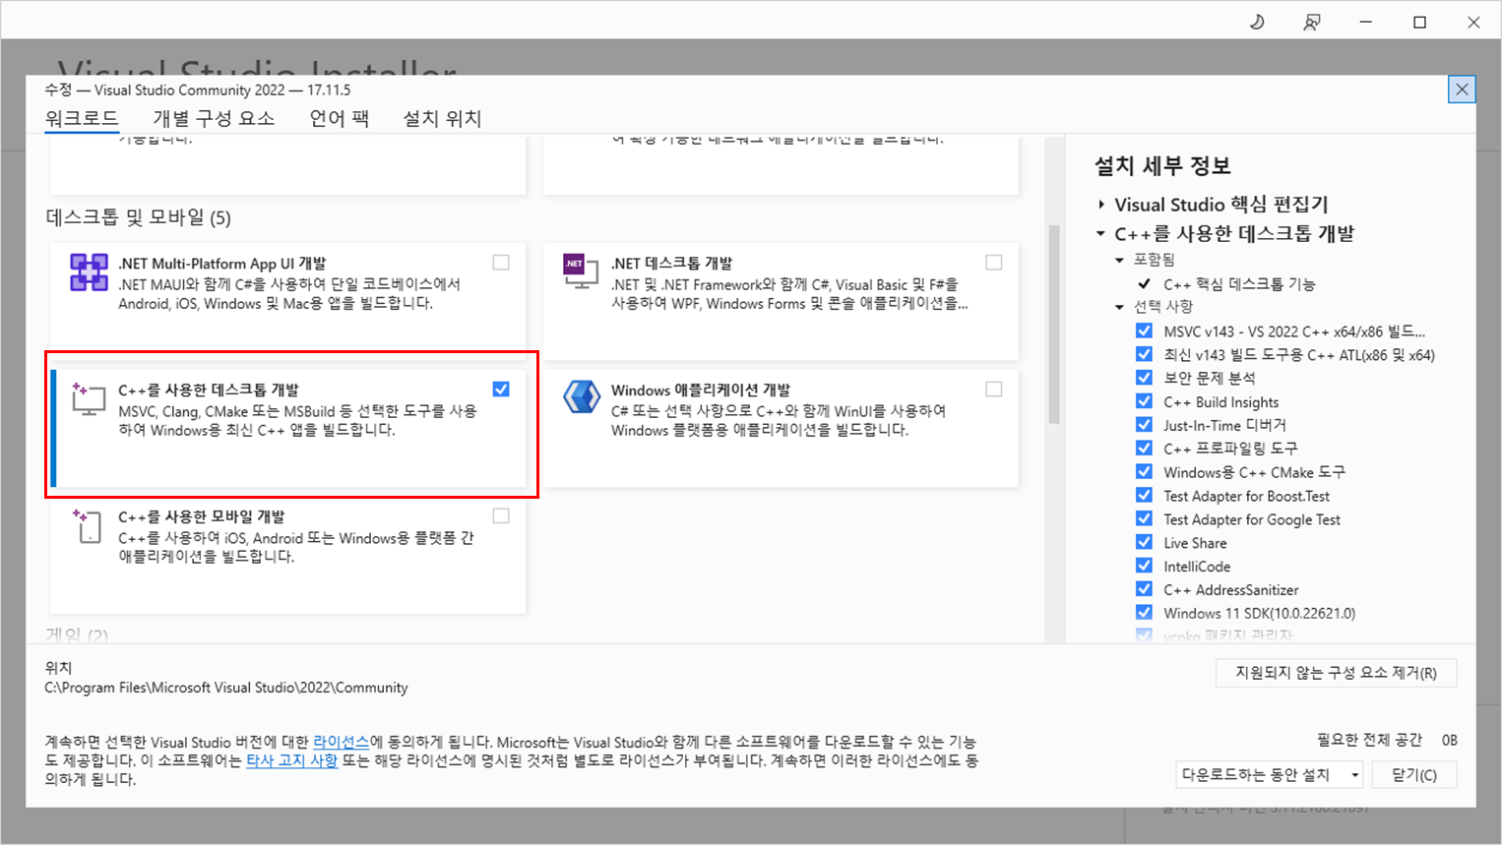Expand Visual Studio 핵심 편집기 section
This screenshot has height=845, width=1502.
(1101, 205)
